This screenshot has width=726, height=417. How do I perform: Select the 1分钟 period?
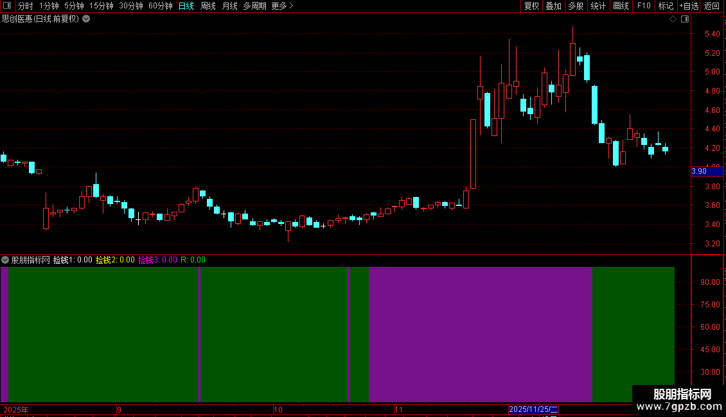[49, 6]
